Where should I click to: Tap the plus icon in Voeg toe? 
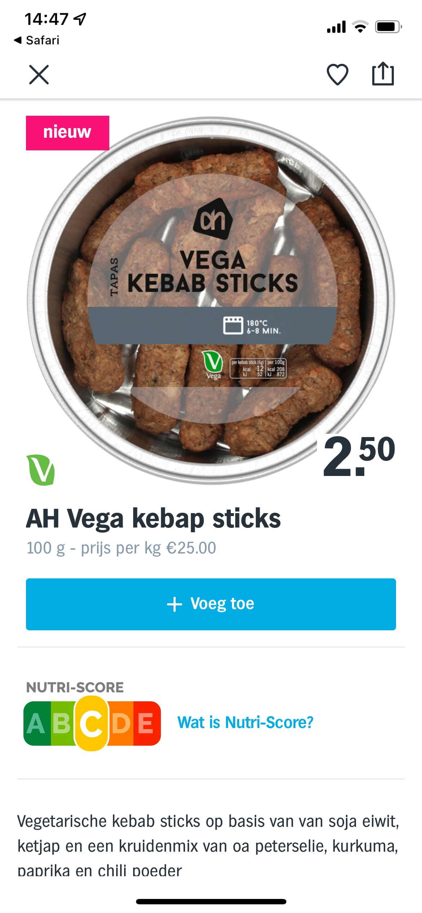[175, 604]
